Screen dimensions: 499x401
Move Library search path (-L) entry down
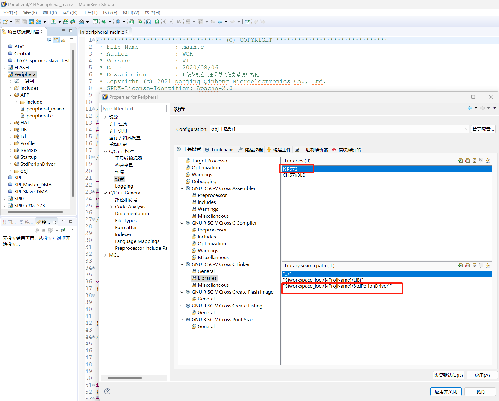tap(488, 266)
